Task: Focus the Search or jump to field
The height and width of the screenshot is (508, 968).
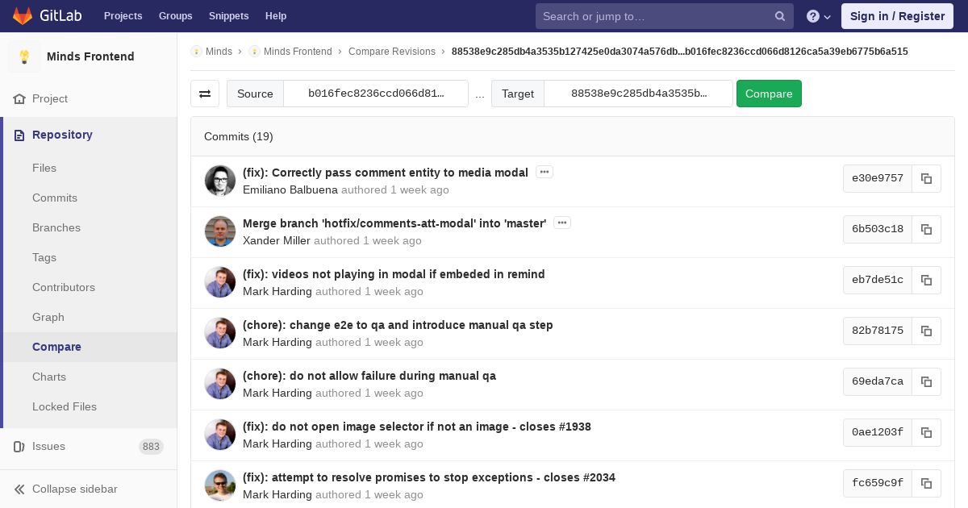Action: pos(665,16)
